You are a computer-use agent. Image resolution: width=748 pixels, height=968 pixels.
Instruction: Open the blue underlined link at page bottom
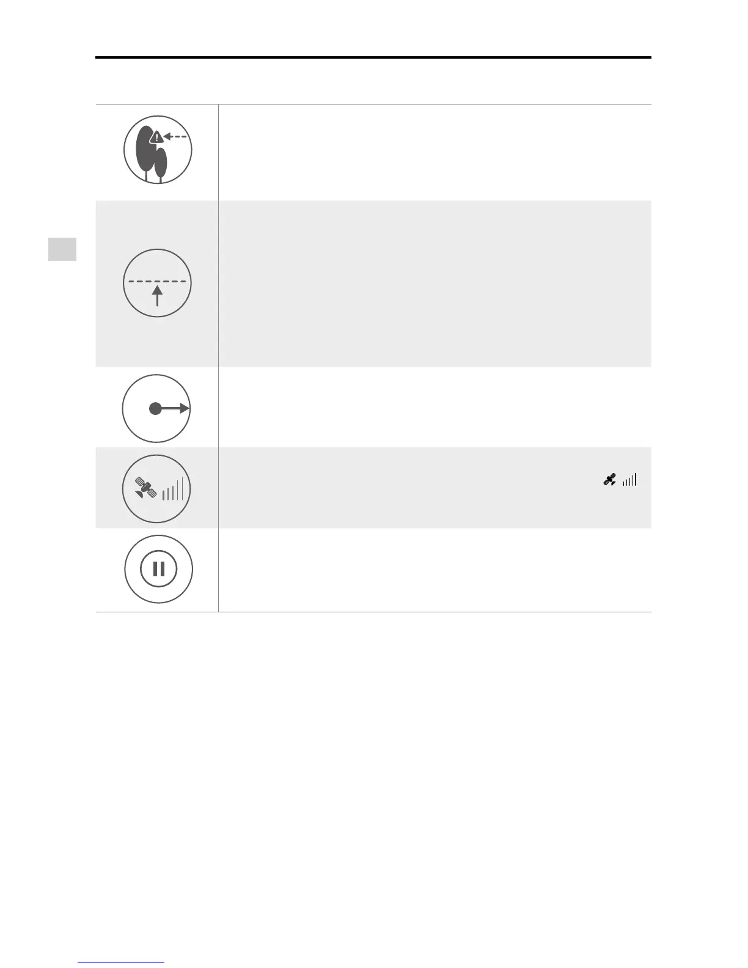[121, 963]
